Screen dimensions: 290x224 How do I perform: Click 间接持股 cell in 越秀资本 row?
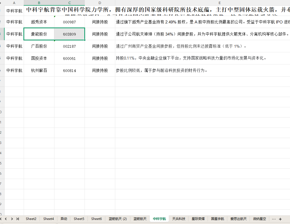click(100, 22)
